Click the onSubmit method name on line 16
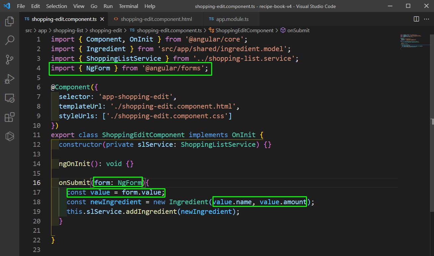434x256 pixels. 75,183
